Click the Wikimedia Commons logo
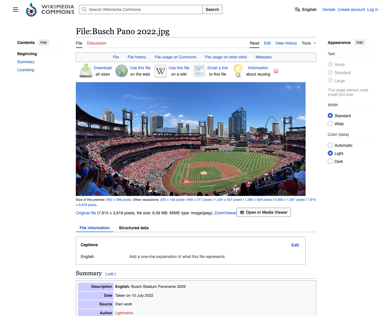The width and height of the screenshot is (392, 316). (x=50, y=9)
